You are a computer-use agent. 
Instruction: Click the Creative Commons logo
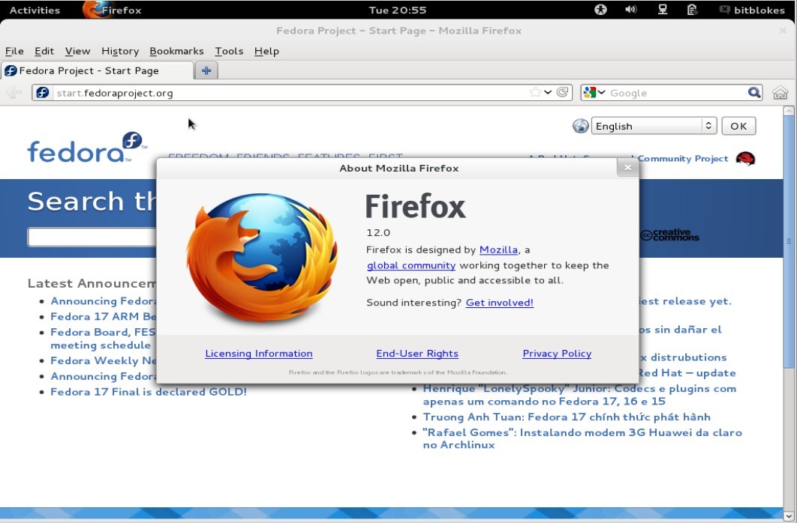669,235
